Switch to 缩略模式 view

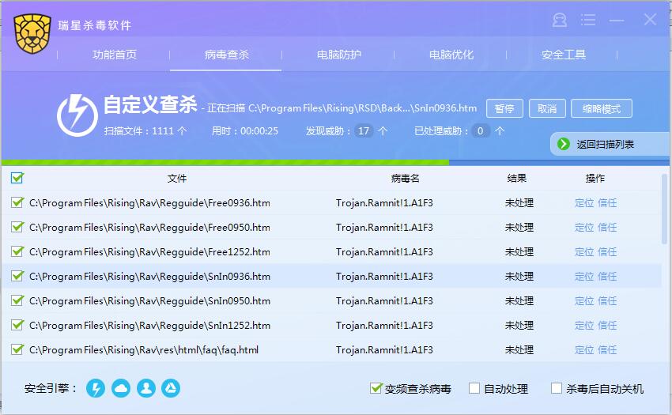[x=602, y=108]
